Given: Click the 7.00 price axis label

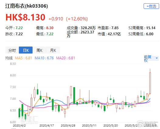Looking at the screenshot, I should click(x=13, y=99).
